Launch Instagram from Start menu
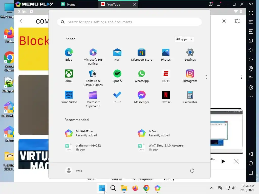259x194 pixels. (190, 76)
